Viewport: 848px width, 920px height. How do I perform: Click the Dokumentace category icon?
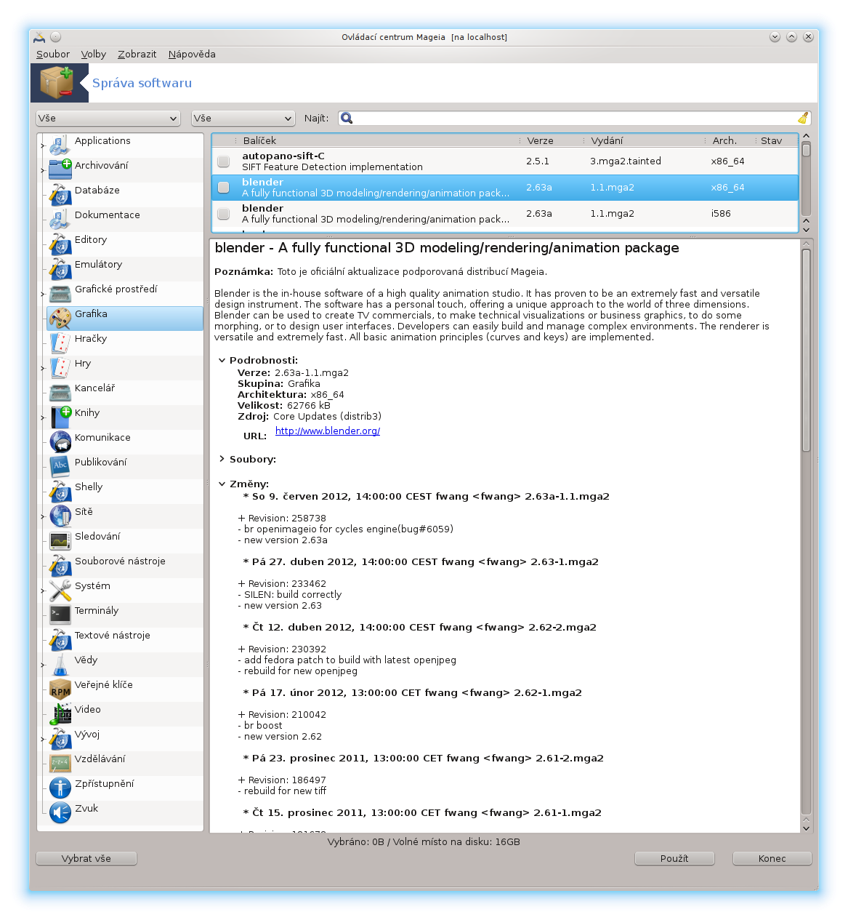60,220
